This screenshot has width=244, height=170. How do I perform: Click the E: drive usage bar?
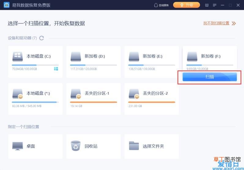(152, 65)
